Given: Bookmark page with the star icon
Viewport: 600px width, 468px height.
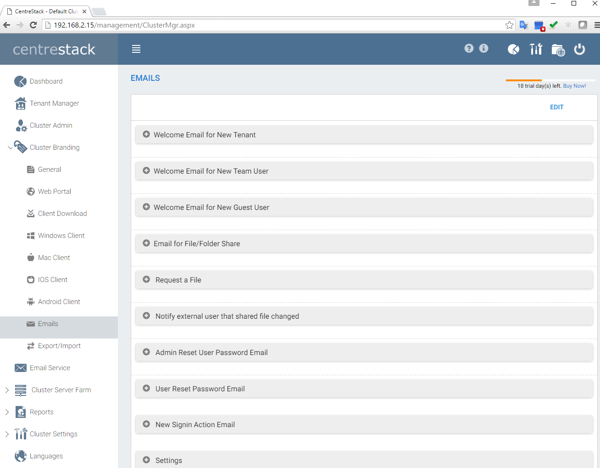Looking at the screenshot, I should coord(509,25).
